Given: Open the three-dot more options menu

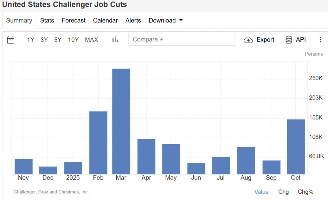Looking at the screenshot, I should click(x=320, y=40).
